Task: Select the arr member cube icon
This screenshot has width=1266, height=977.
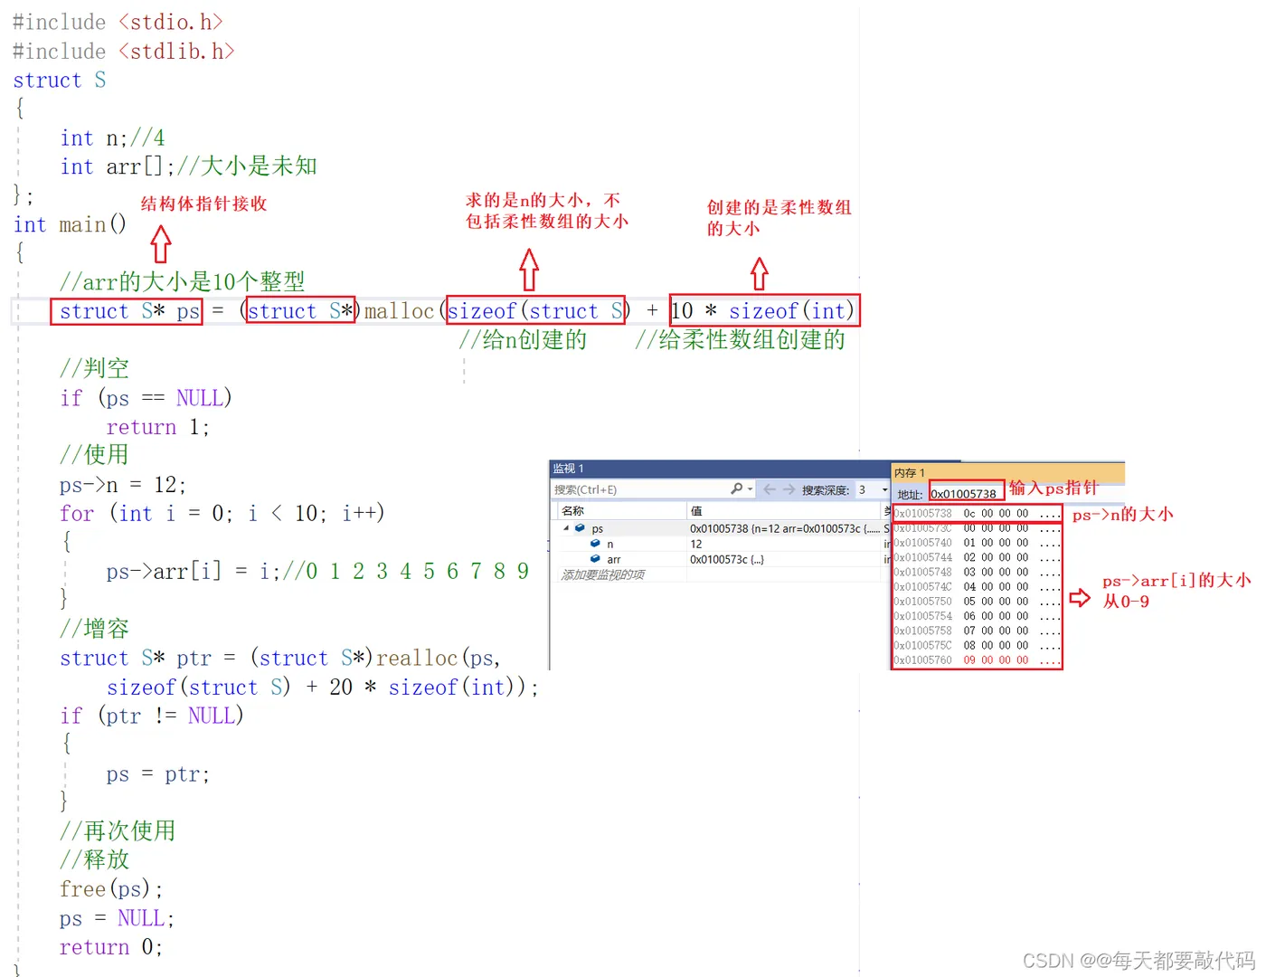Action: coord(595,559)
